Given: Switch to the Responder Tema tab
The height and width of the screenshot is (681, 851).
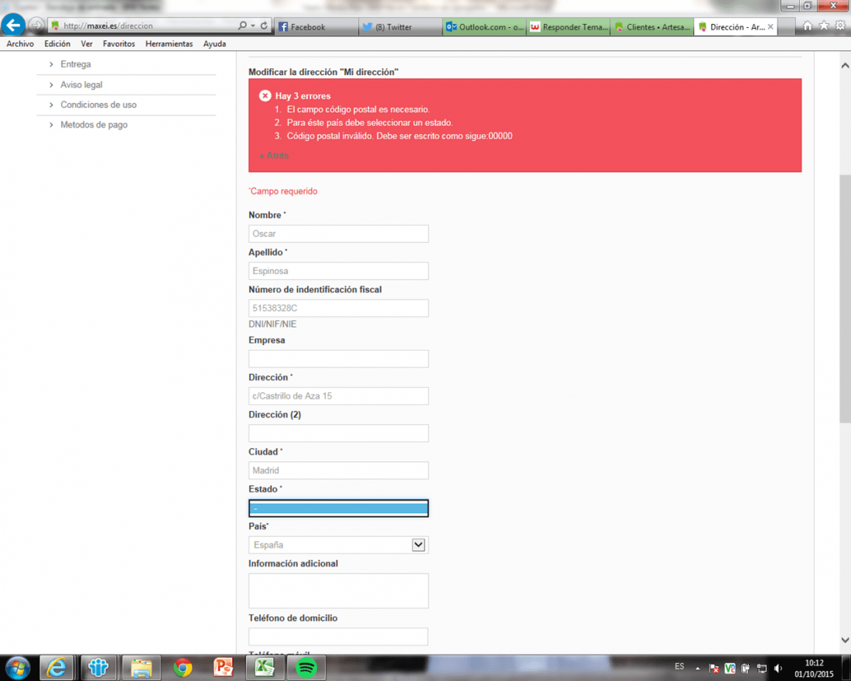Looking at the screenshot, I should point(569,26).
